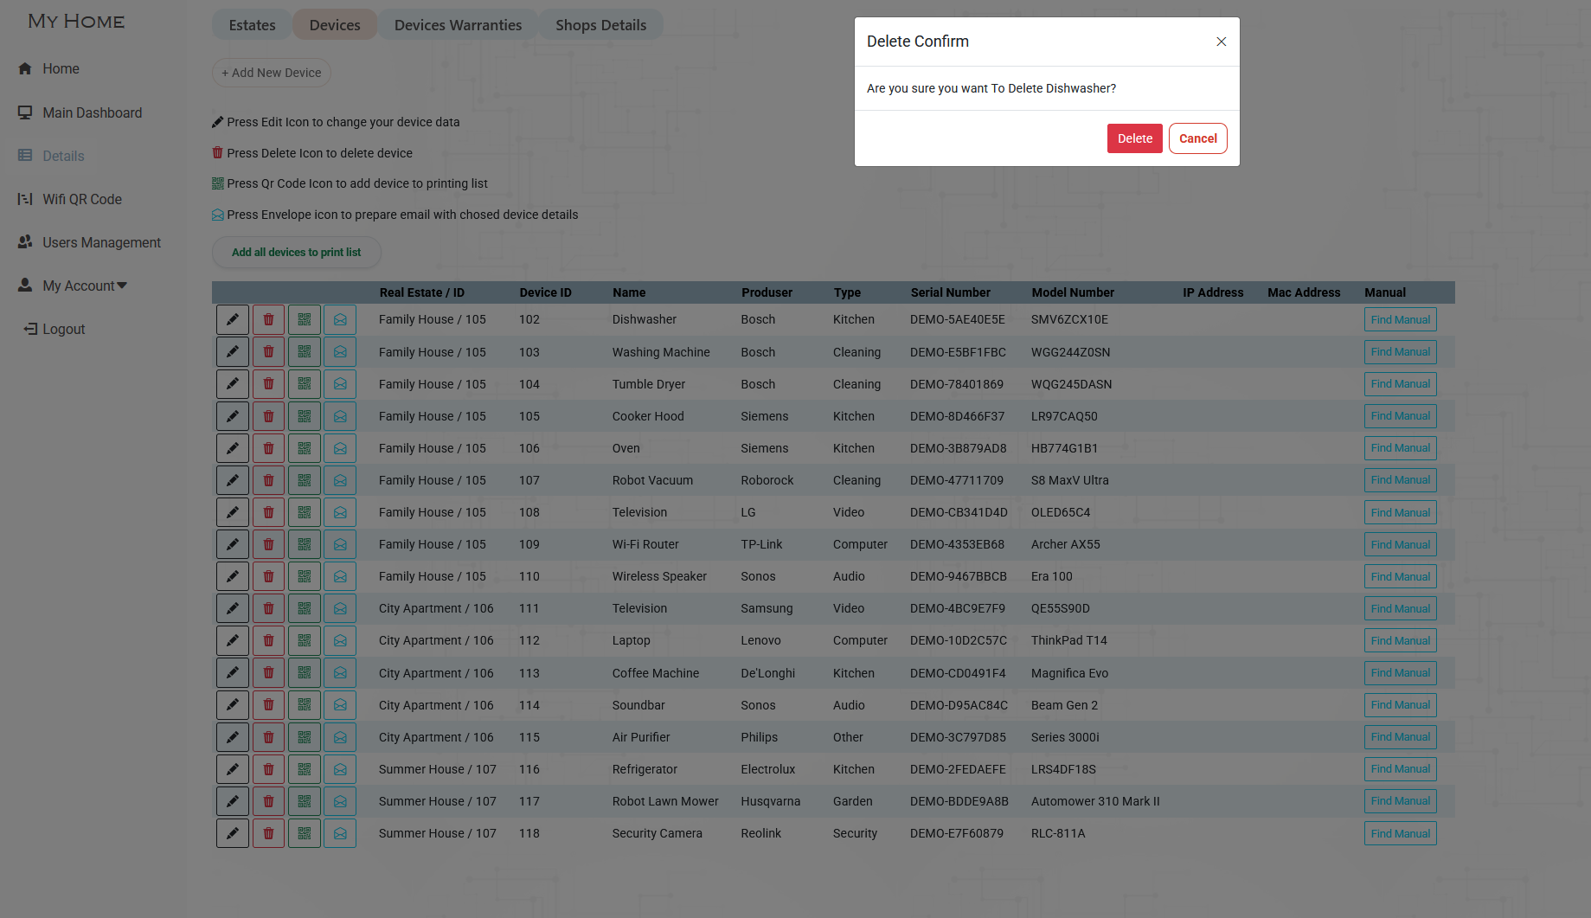Click the edit pencil icon for Dishwasher
The height and width of the screenshot is (918, 1591).
coord(233,319)
